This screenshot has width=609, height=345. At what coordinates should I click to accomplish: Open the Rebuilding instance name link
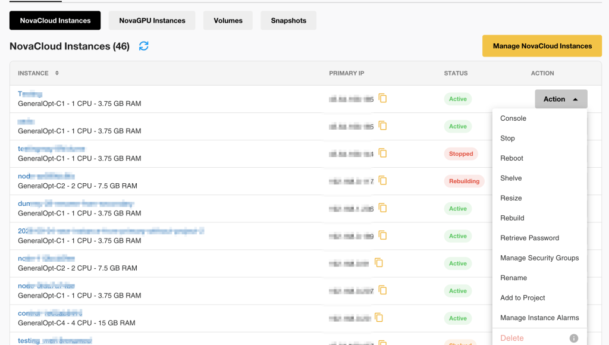pos(46,176)
